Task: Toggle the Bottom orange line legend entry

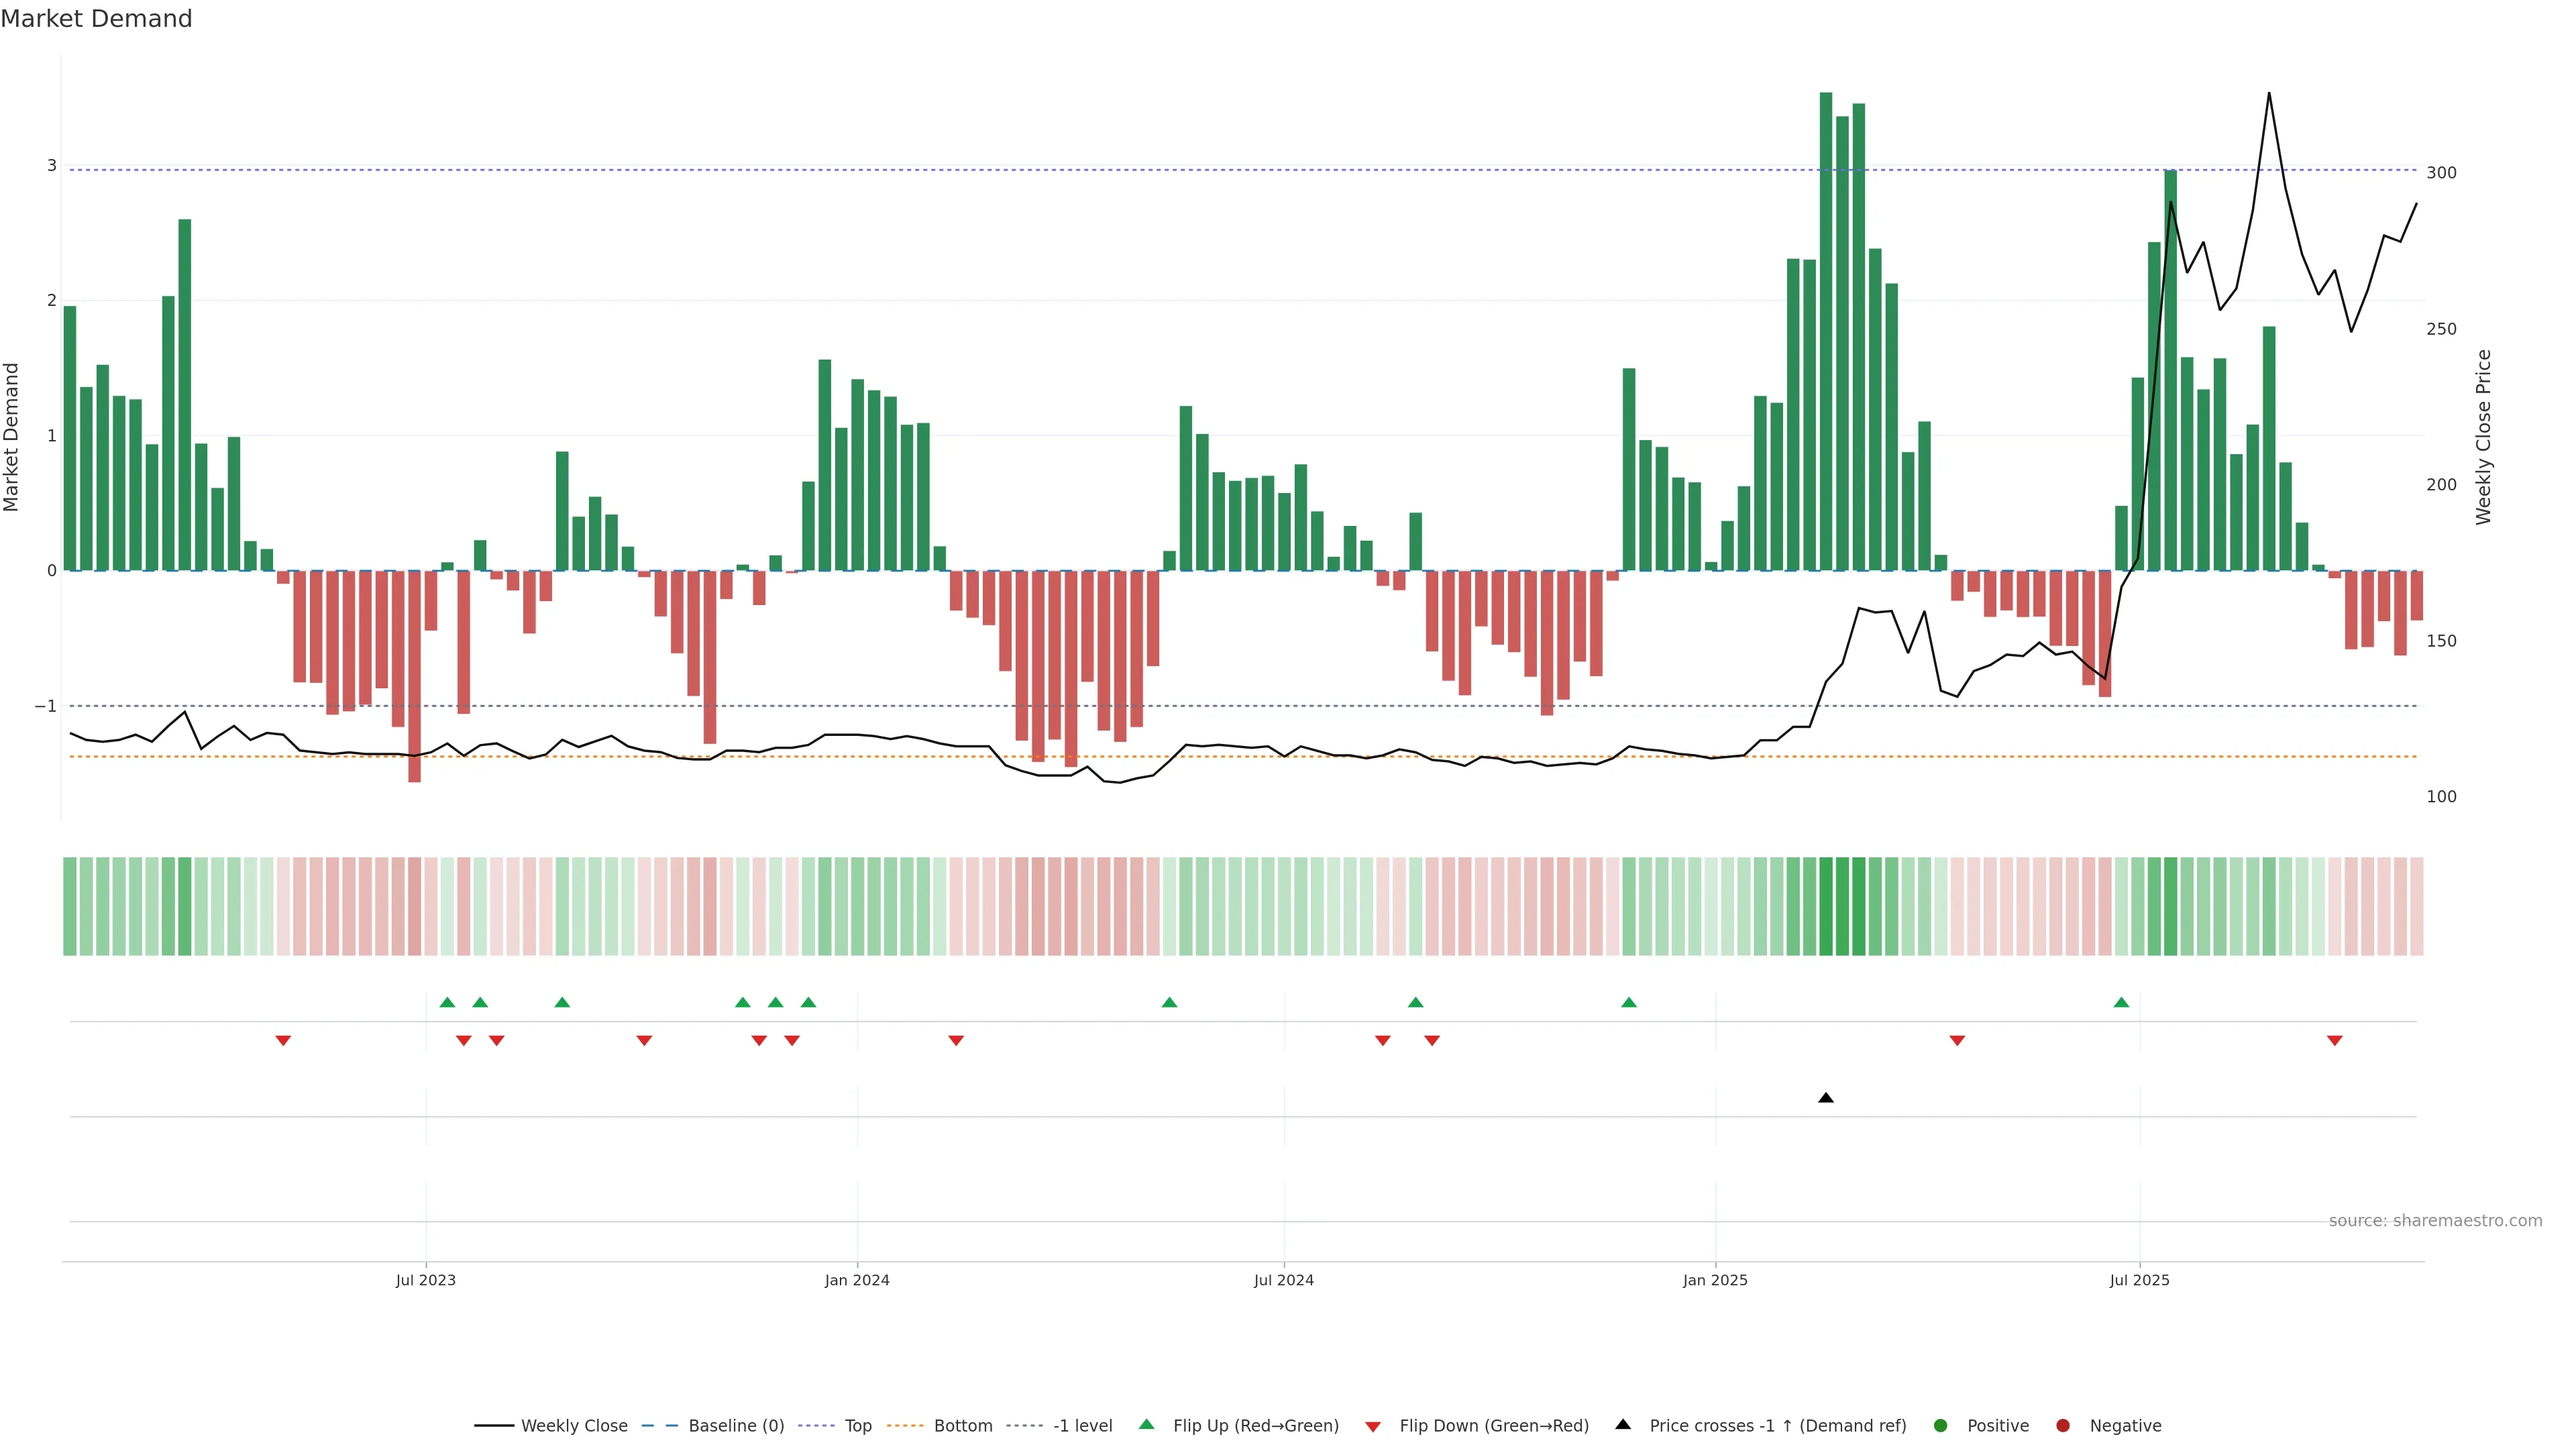Action: coord(962,1425)
